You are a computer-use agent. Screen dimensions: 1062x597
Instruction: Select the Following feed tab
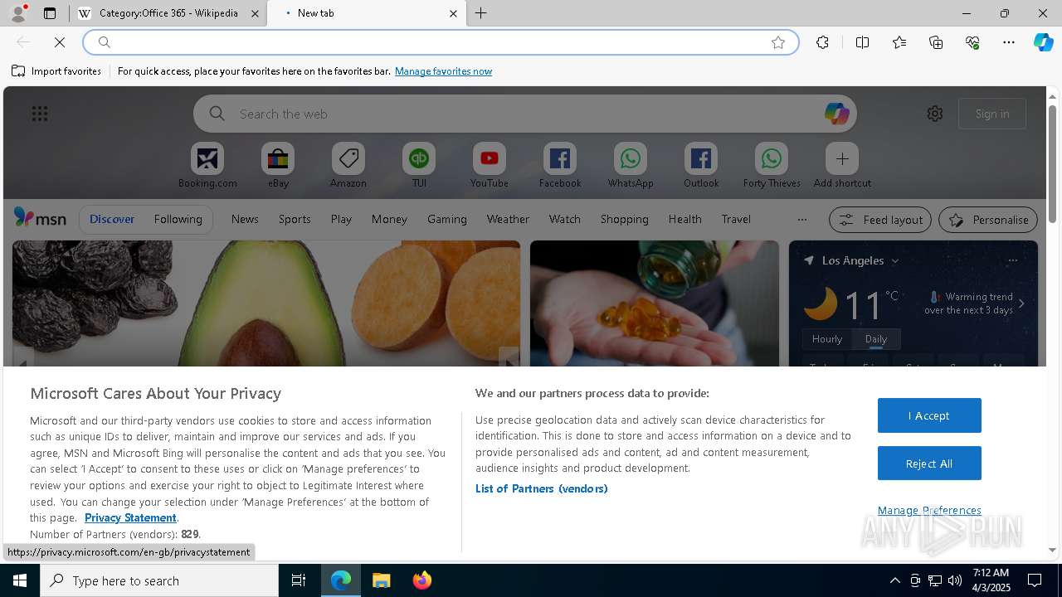point(178,219)
